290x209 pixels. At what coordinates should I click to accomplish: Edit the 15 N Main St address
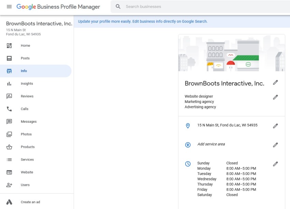275,126
